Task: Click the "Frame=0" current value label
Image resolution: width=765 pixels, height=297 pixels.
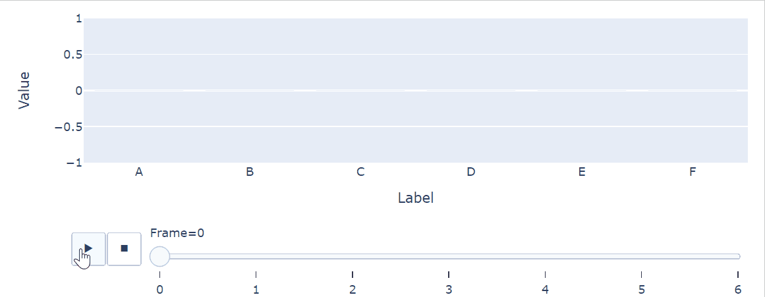Action: coord(177,232)
